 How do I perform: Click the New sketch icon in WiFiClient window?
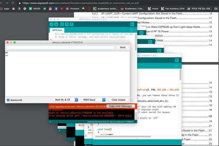click(x=62, y=24)
